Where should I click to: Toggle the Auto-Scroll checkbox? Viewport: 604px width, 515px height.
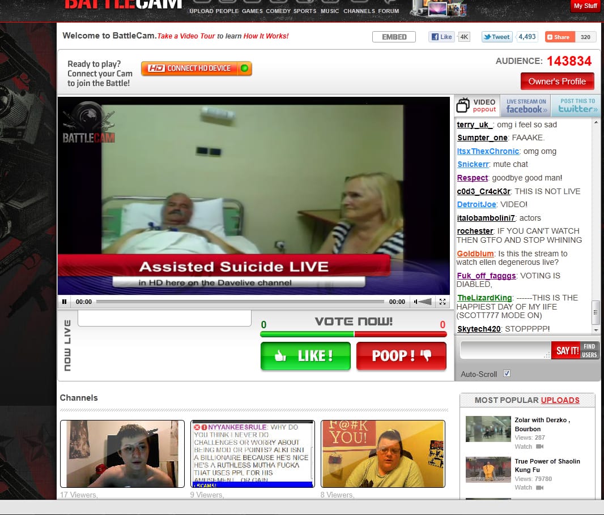pyautogui.click(x=507, y=374)
